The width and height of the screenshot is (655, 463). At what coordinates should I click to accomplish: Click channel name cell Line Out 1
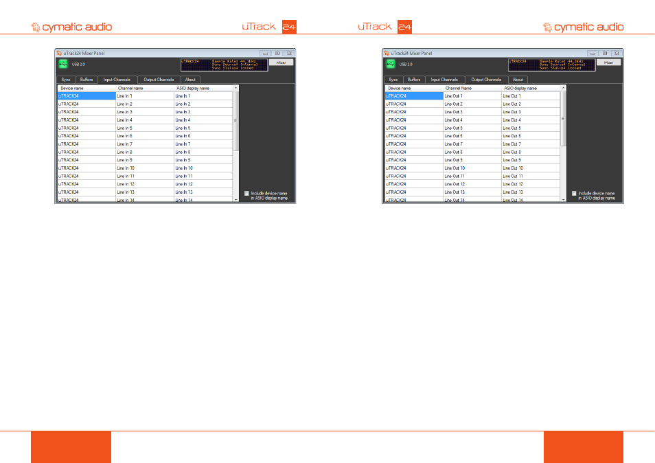point(472,95)
